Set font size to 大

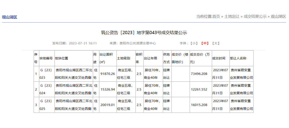[x=215, y=43]
